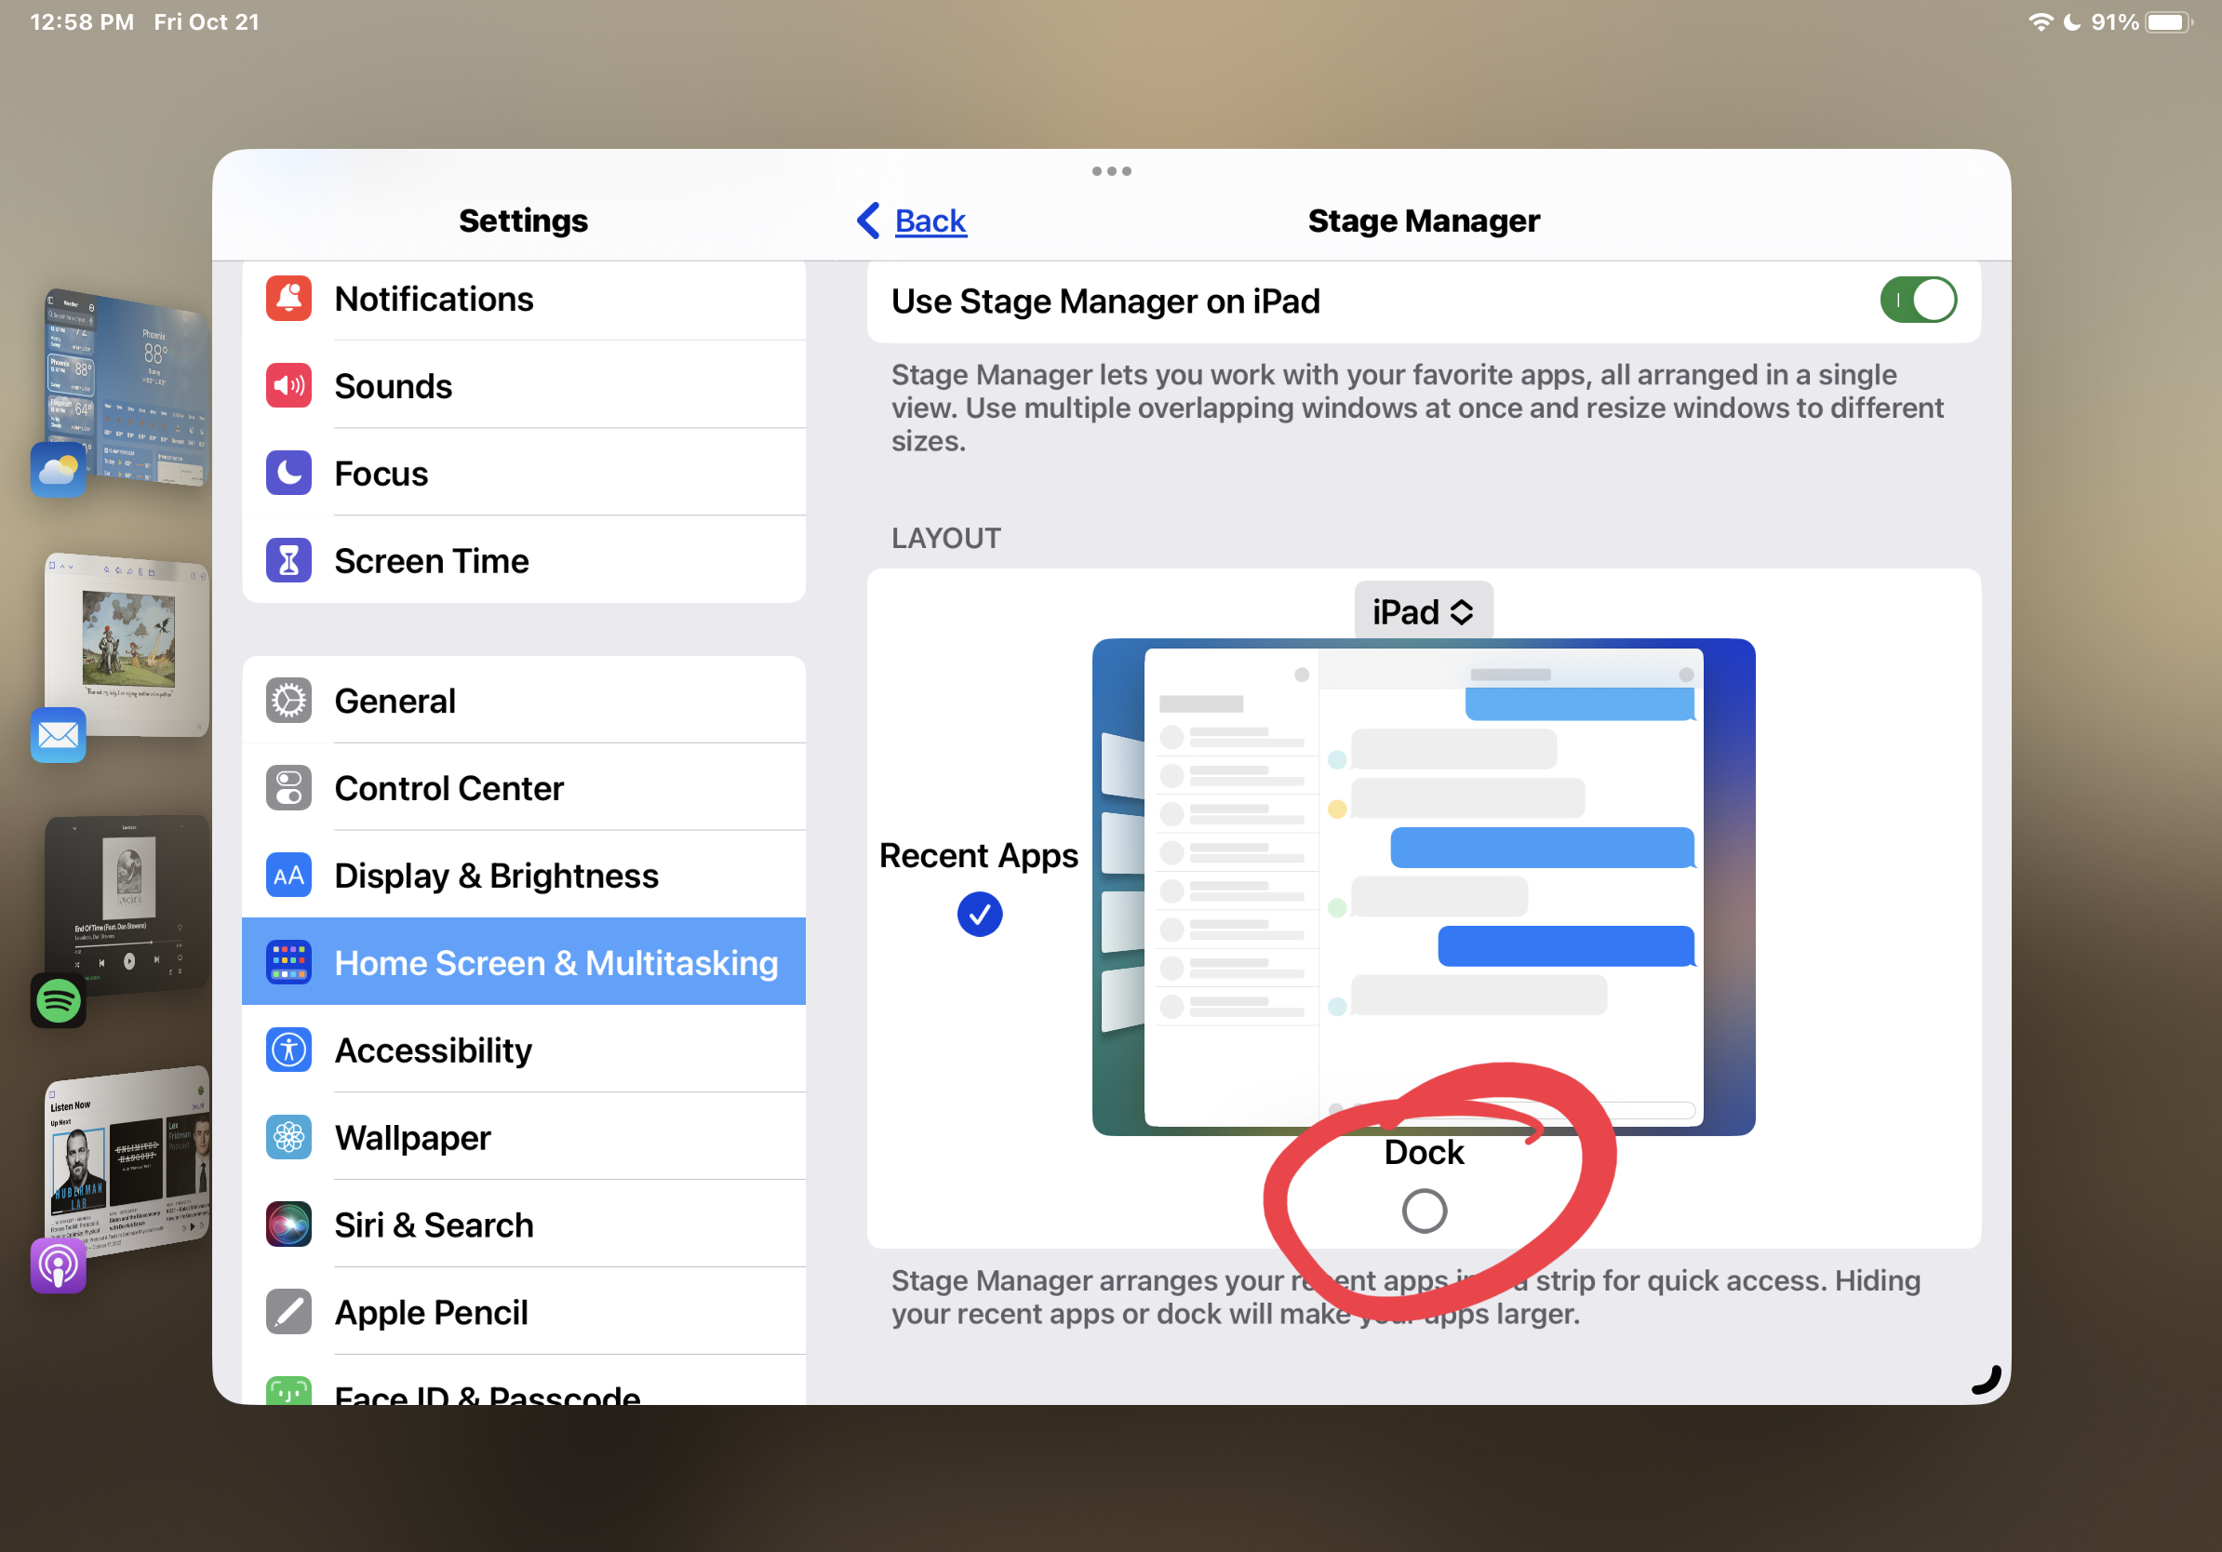Tap the Accessibility figure icon

click(288, 1049)
